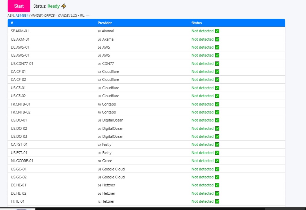Viewport: 306px width, 210px height.
Task: Select the DE.HE-02 cell
Action: tap(18, 193)
